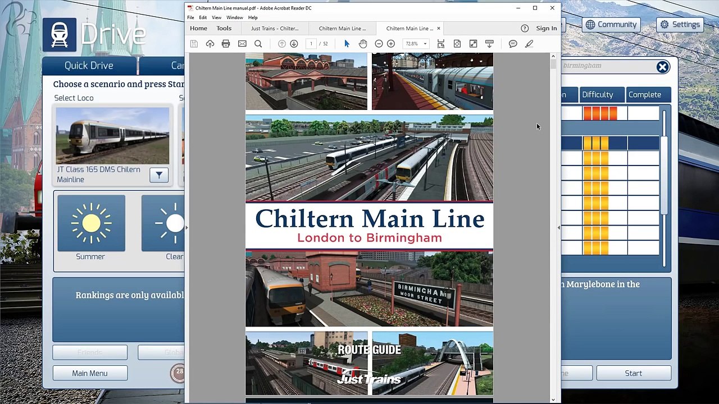This screenshot has width=719, height=404.
Task: Click the scroll down arrow in PDF scrollbar
Action: coord(553,400)
